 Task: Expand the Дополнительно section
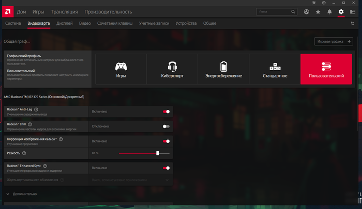click(x=22, y=194)
